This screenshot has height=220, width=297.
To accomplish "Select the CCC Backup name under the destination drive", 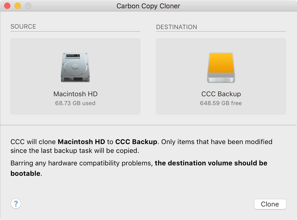I will point(221,94).
